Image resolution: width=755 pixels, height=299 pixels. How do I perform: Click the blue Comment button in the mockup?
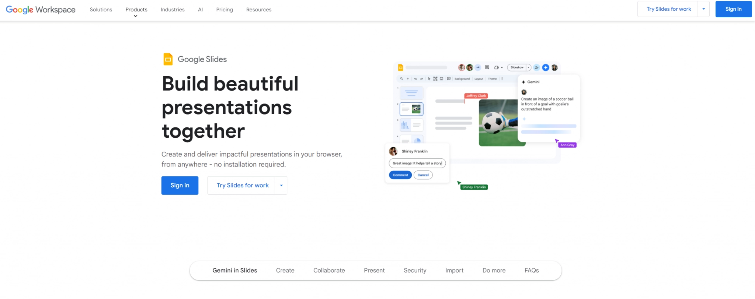click(x=400, y=175)
